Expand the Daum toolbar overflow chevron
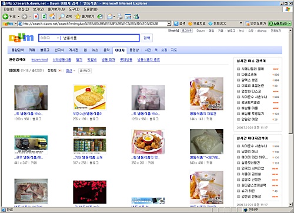Screen dimensions: 294x213 coord(240,23)
